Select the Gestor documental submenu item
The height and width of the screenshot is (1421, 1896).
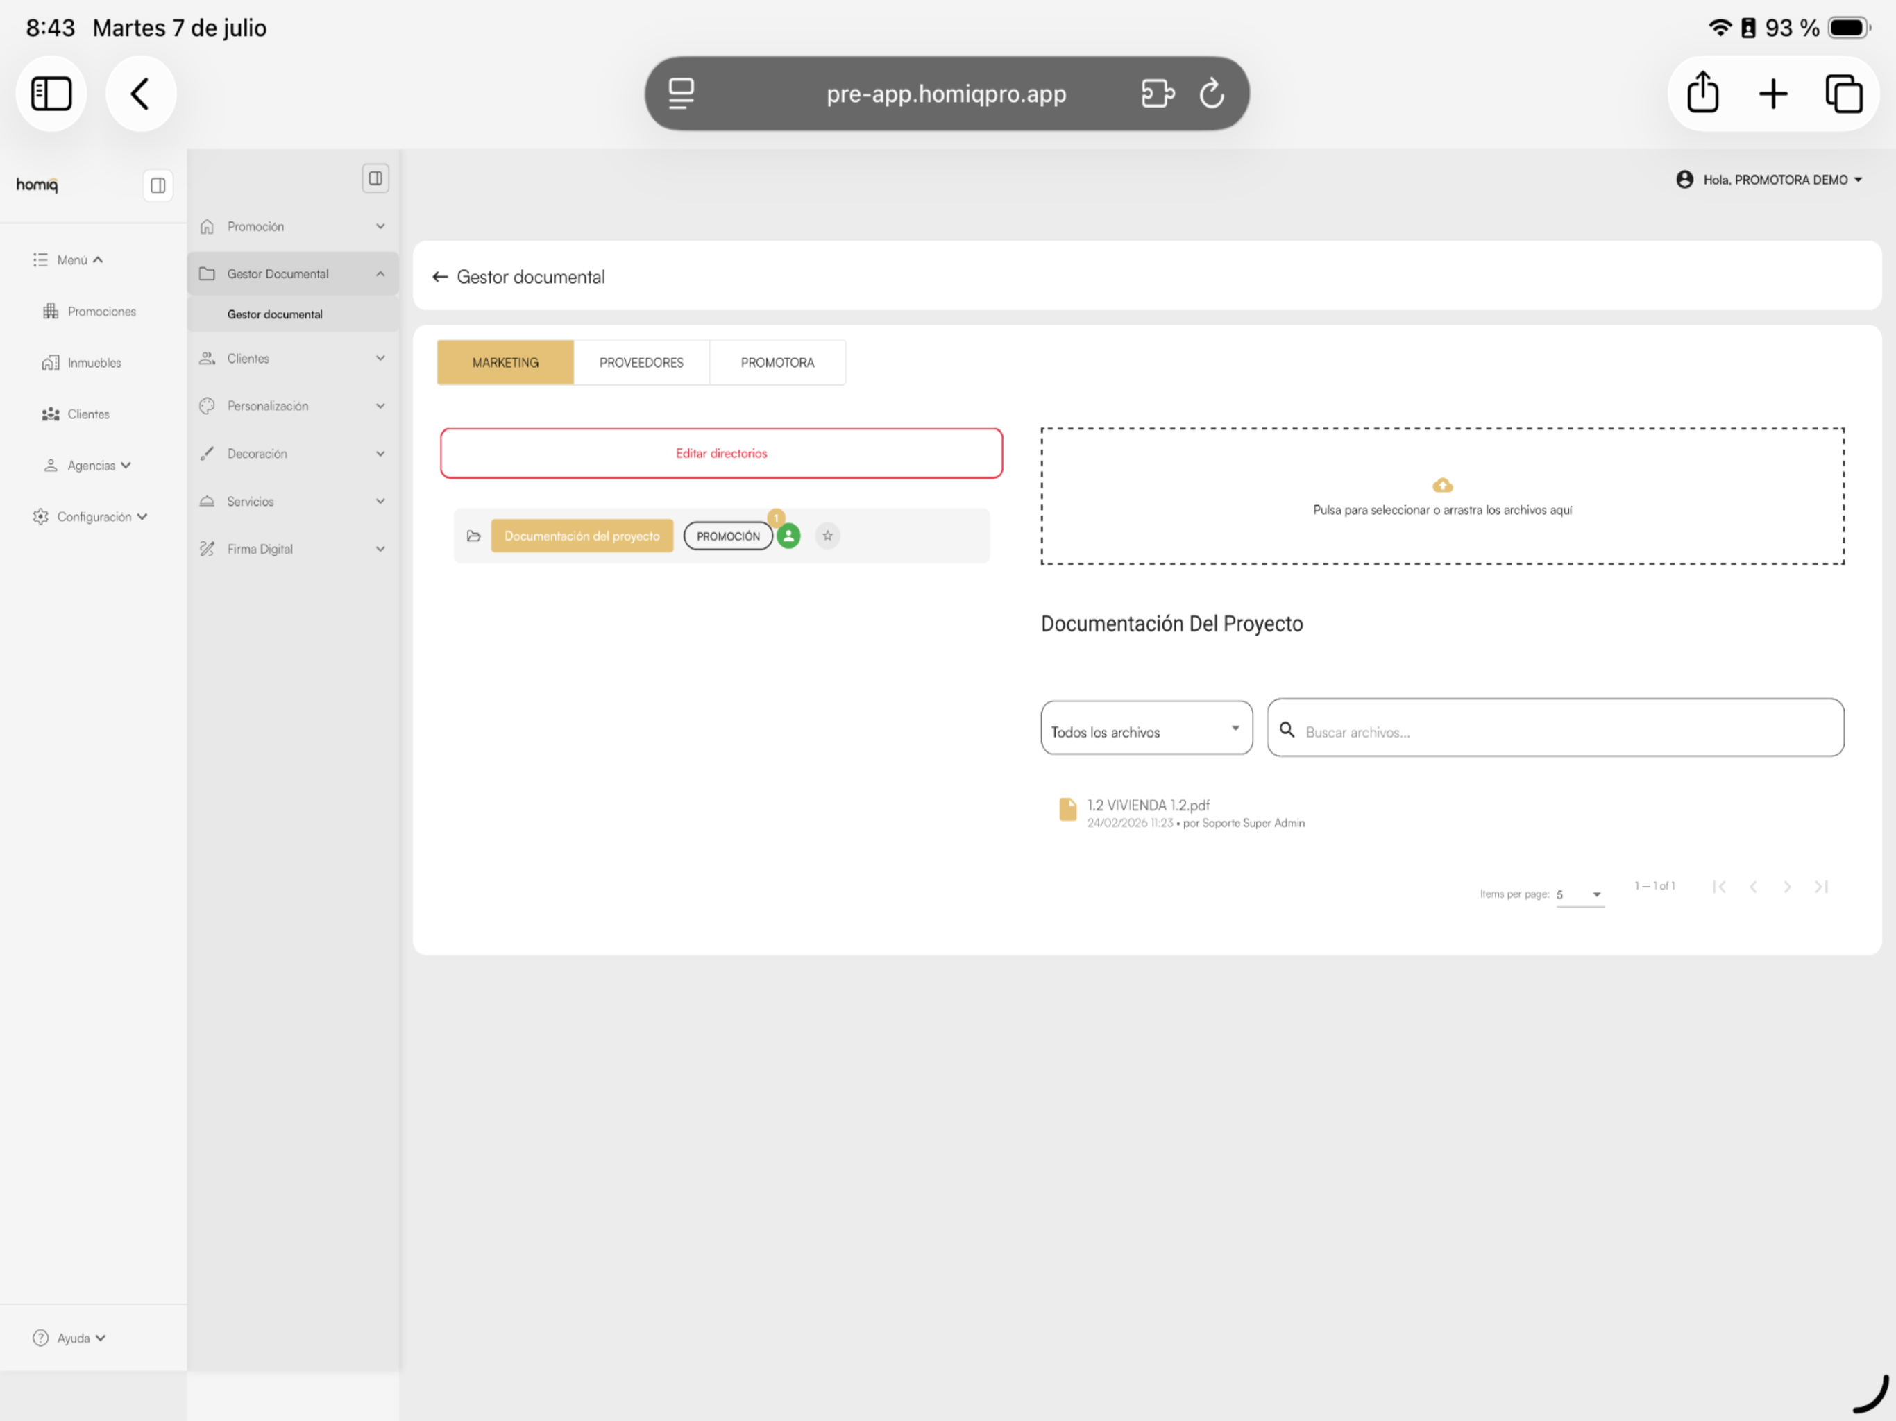pos(293,314)
